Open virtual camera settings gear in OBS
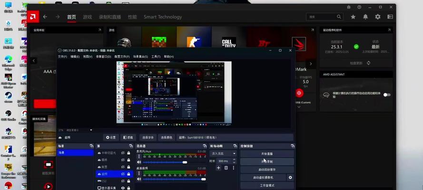This screenshot has width=423, height=190. click(x=290, y=178)
